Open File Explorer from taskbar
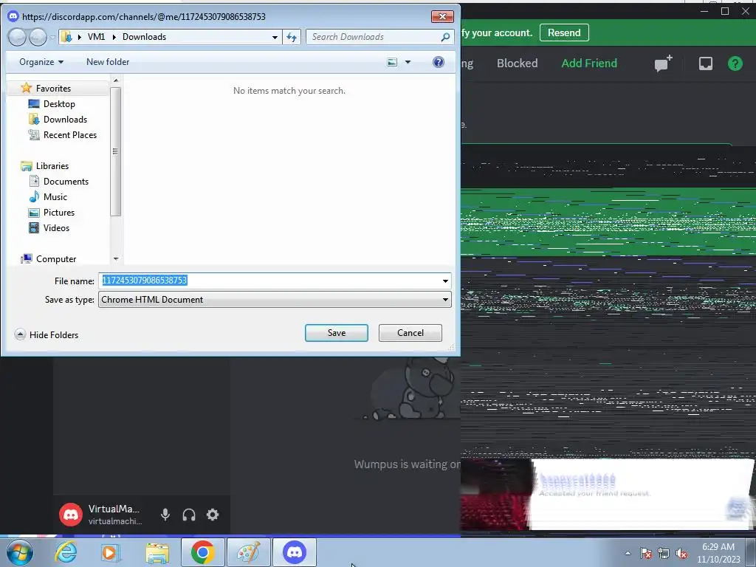The height and width of the screenshot is (567, 756). (157, 552)
